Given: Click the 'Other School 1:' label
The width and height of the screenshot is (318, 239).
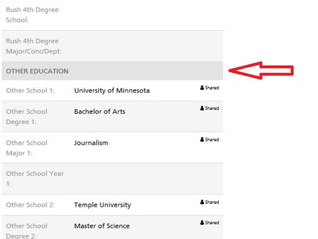Looking at the screenshot, I should tap(30, 91).
